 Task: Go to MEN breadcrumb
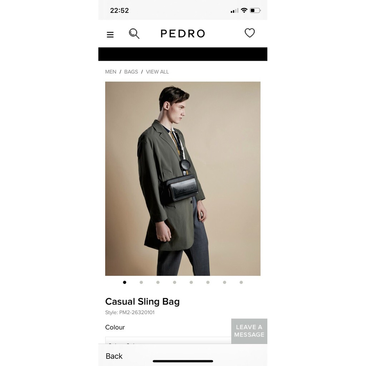coord(111,72)
